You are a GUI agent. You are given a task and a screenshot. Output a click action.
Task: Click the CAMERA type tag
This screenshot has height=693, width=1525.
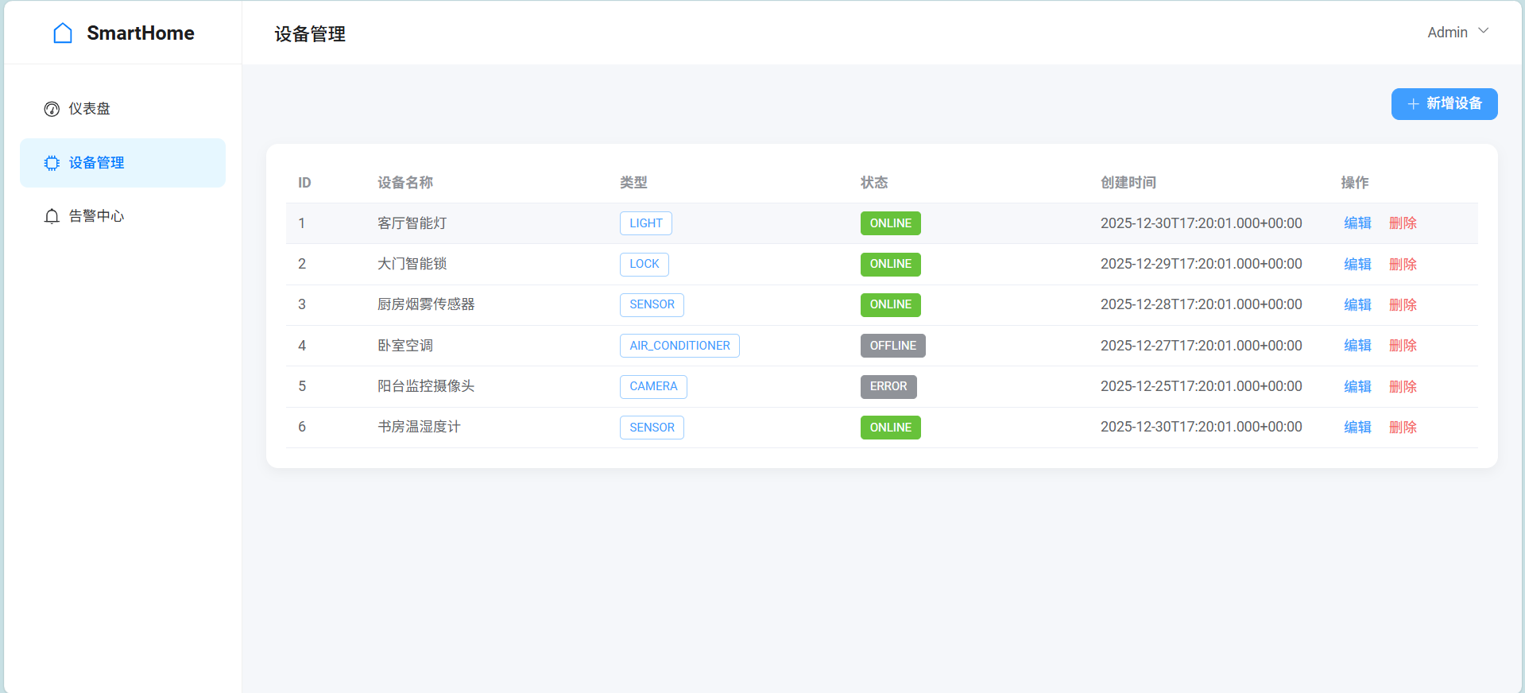653,386
